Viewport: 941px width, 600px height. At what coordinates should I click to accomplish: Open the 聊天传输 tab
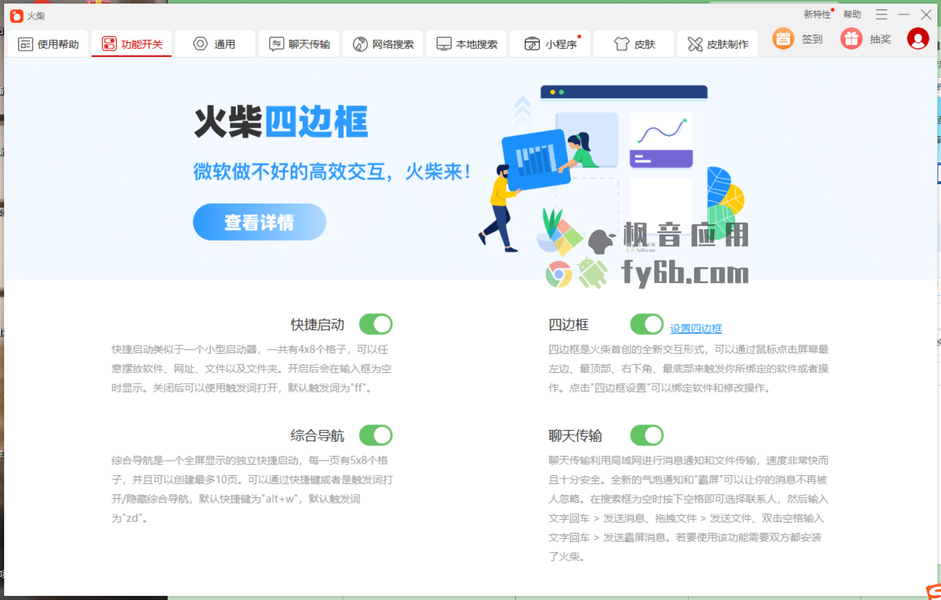tap(299, 44)
